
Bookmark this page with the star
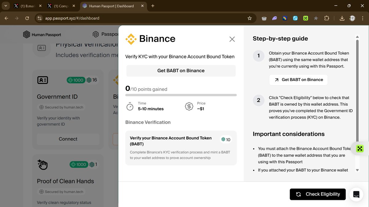click(x=249, y=18)
